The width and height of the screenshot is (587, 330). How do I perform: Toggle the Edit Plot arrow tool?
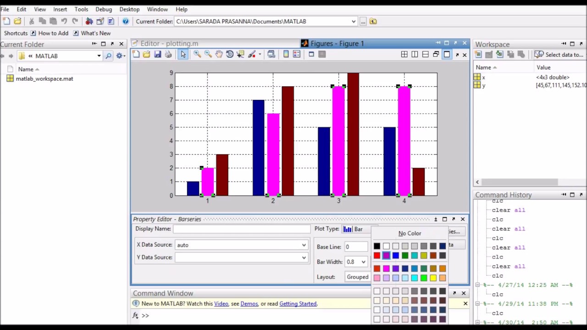(183, 54)
